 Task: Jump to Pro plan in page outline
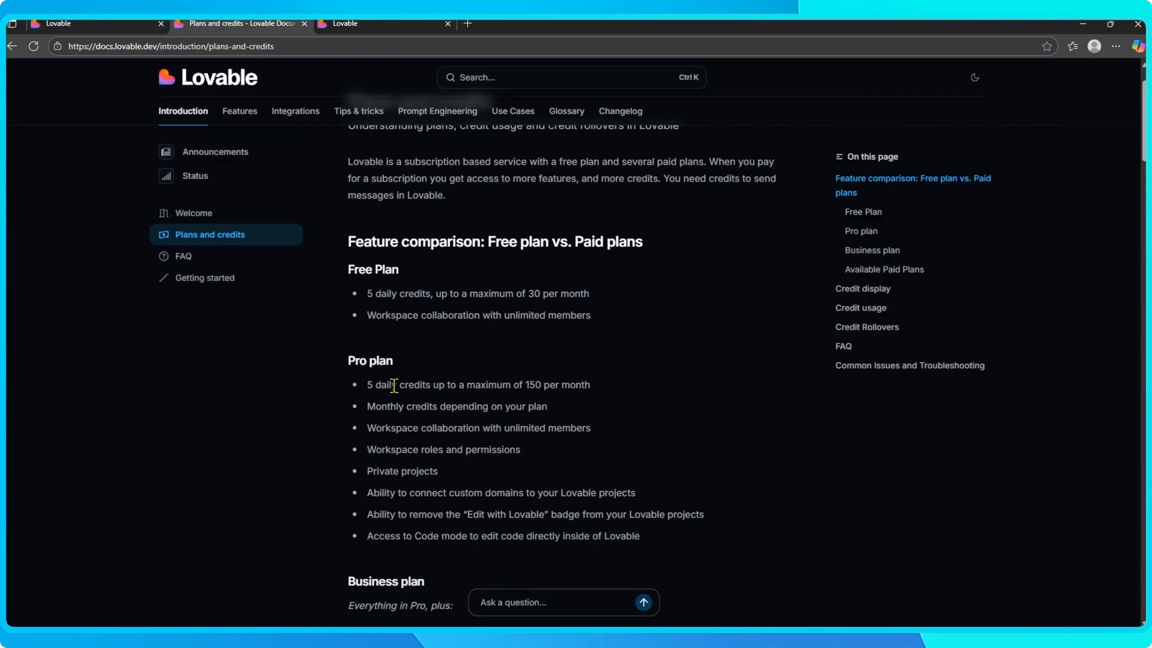pyautogui.click(x=861, y=231)
